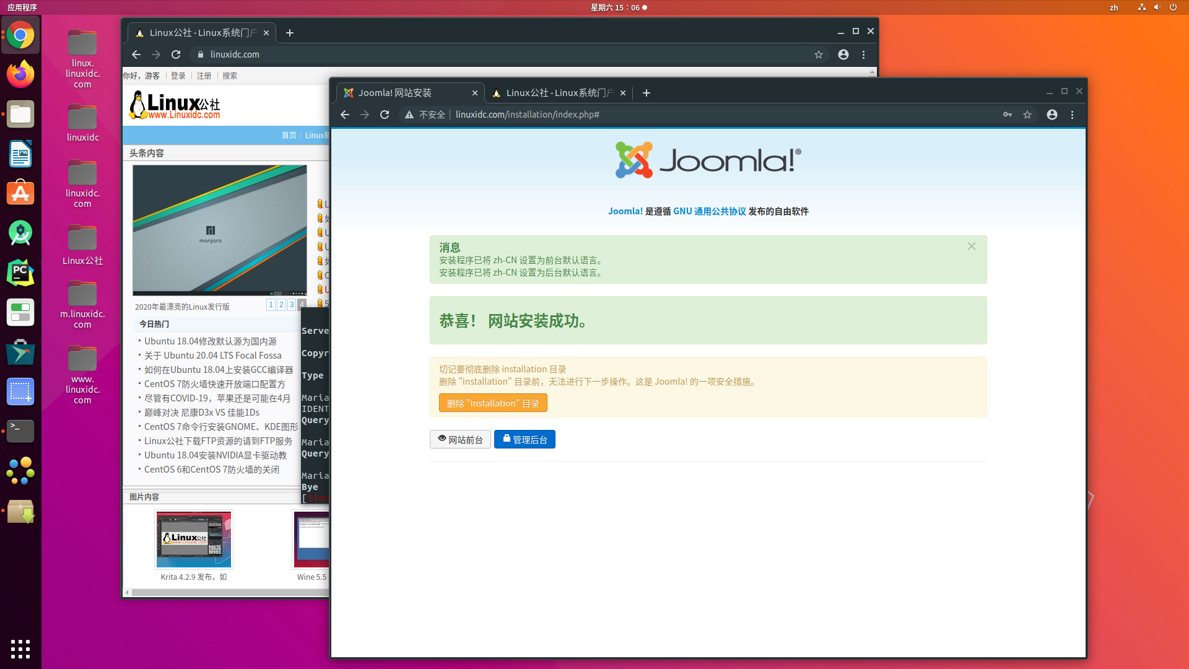
Task: Open CentOS 7防火墙快速开放端口配置方 article
Action: pos(215,384)
